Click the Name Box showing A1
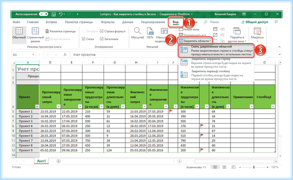This screenshot has height=180, width=293. 21,55
